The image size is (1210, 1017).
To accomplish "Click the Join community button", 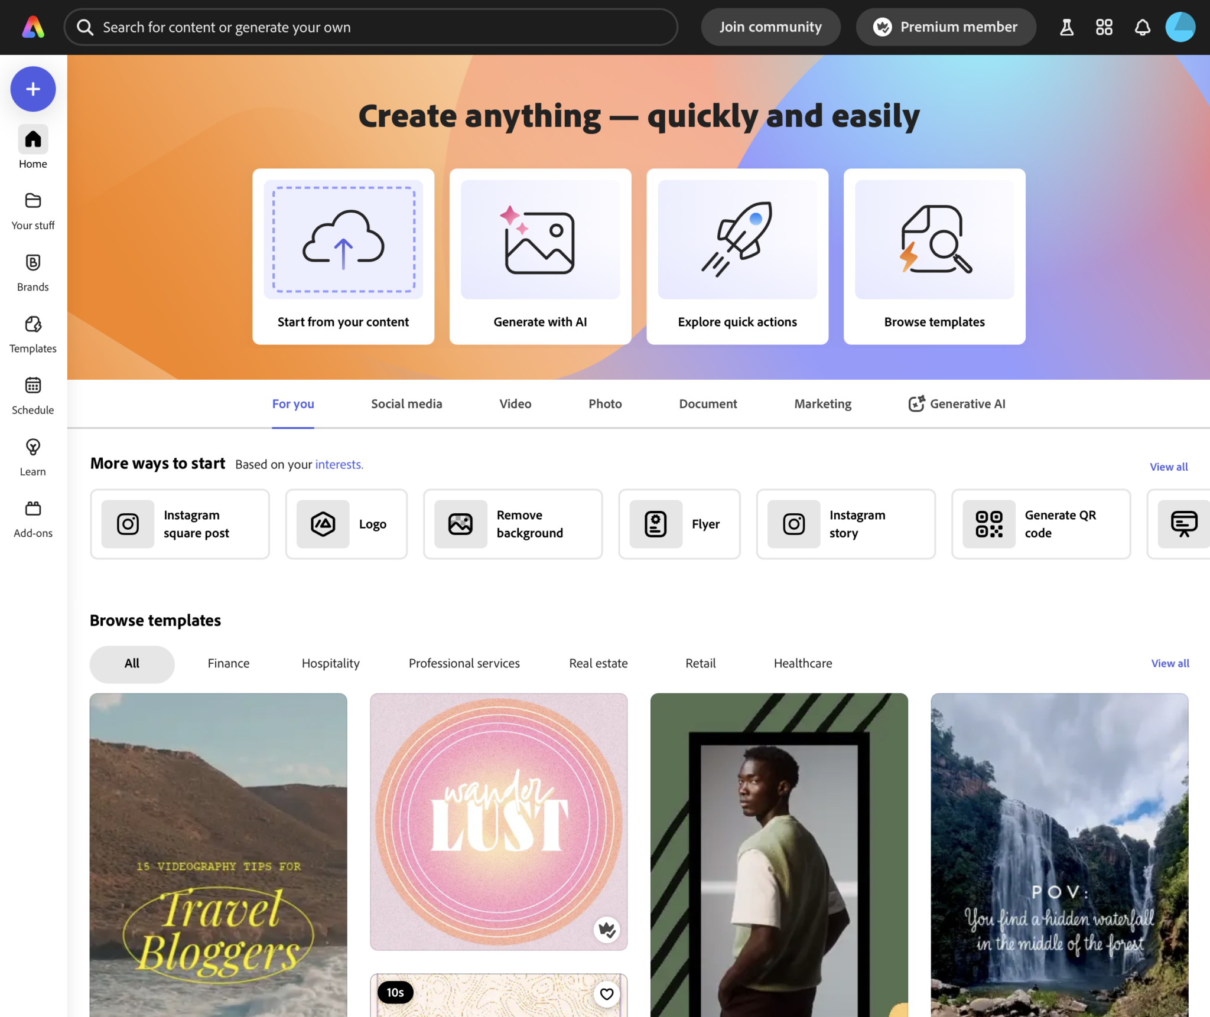I will pyautogui.click(x=770, y=27).
